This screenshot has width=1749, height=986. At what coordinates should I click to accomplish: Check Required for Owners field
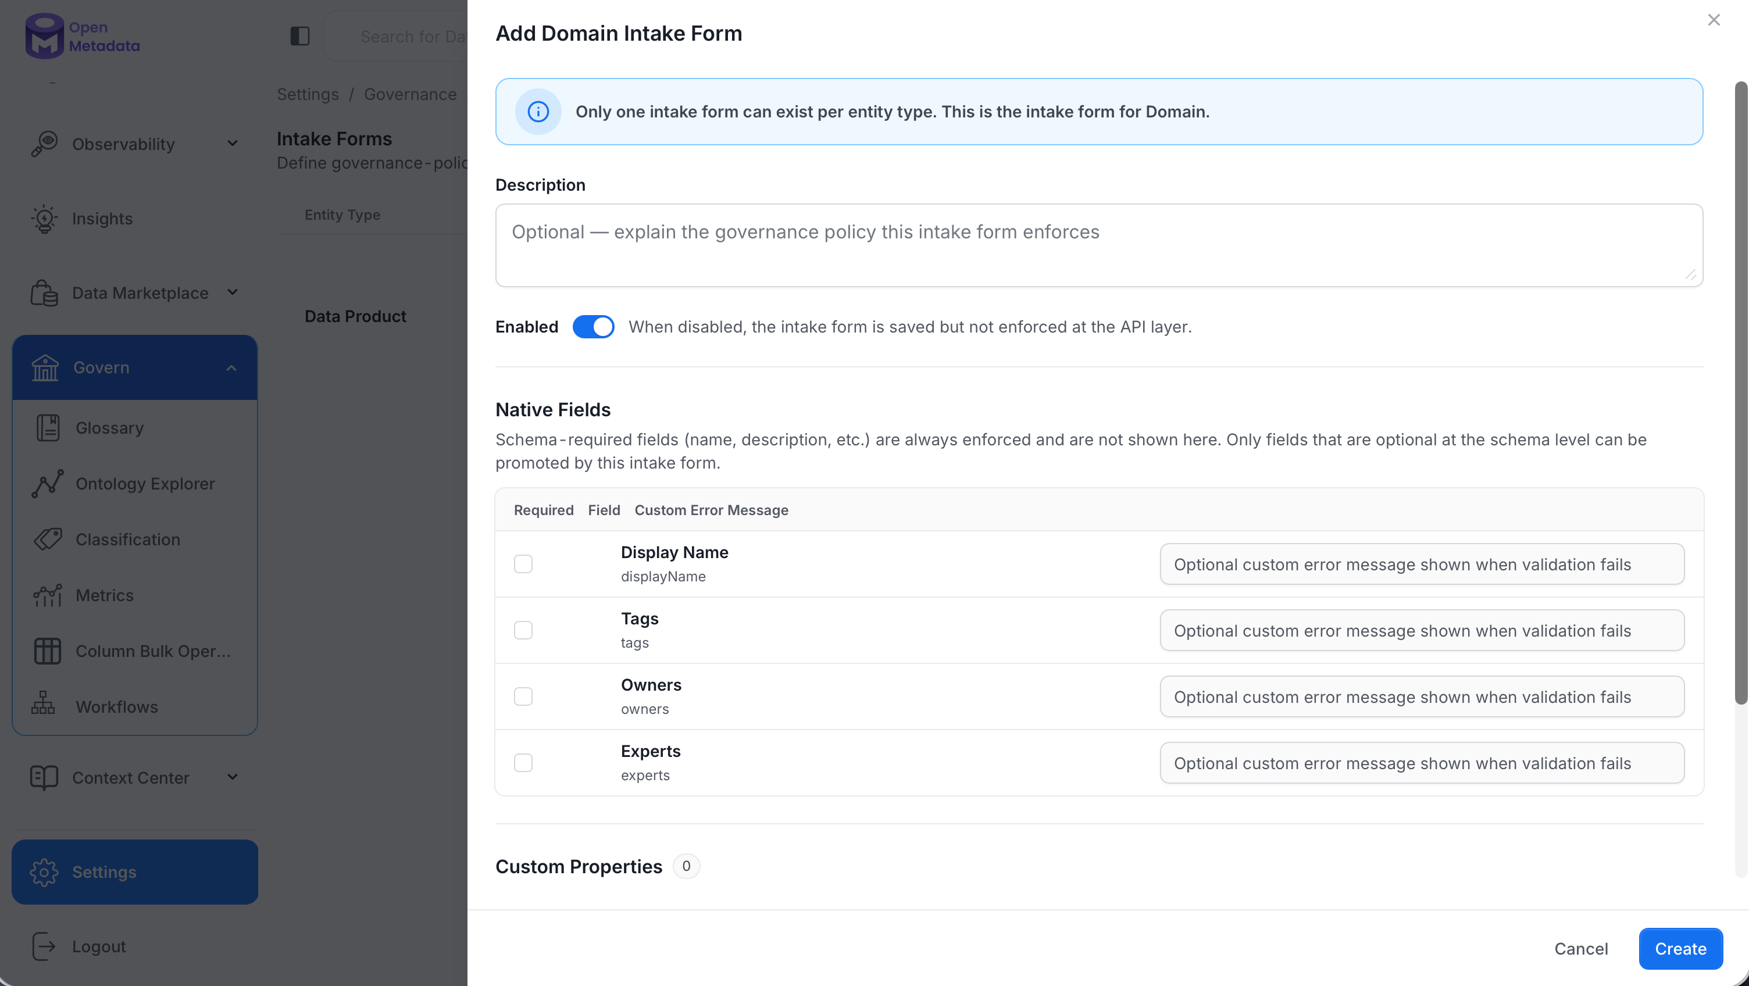click(x=523, y=696)
